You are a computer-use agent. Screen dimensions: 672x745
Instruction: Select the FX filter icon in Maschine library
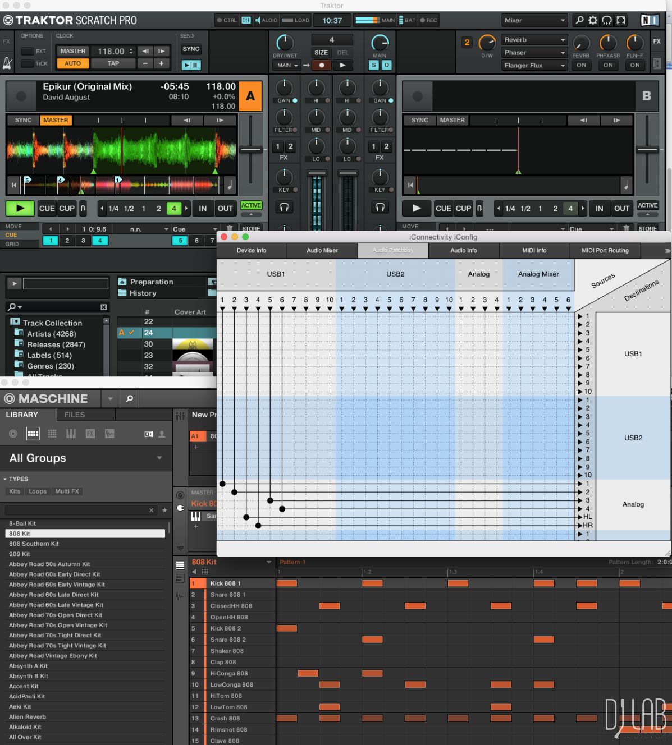click(90, 434)
